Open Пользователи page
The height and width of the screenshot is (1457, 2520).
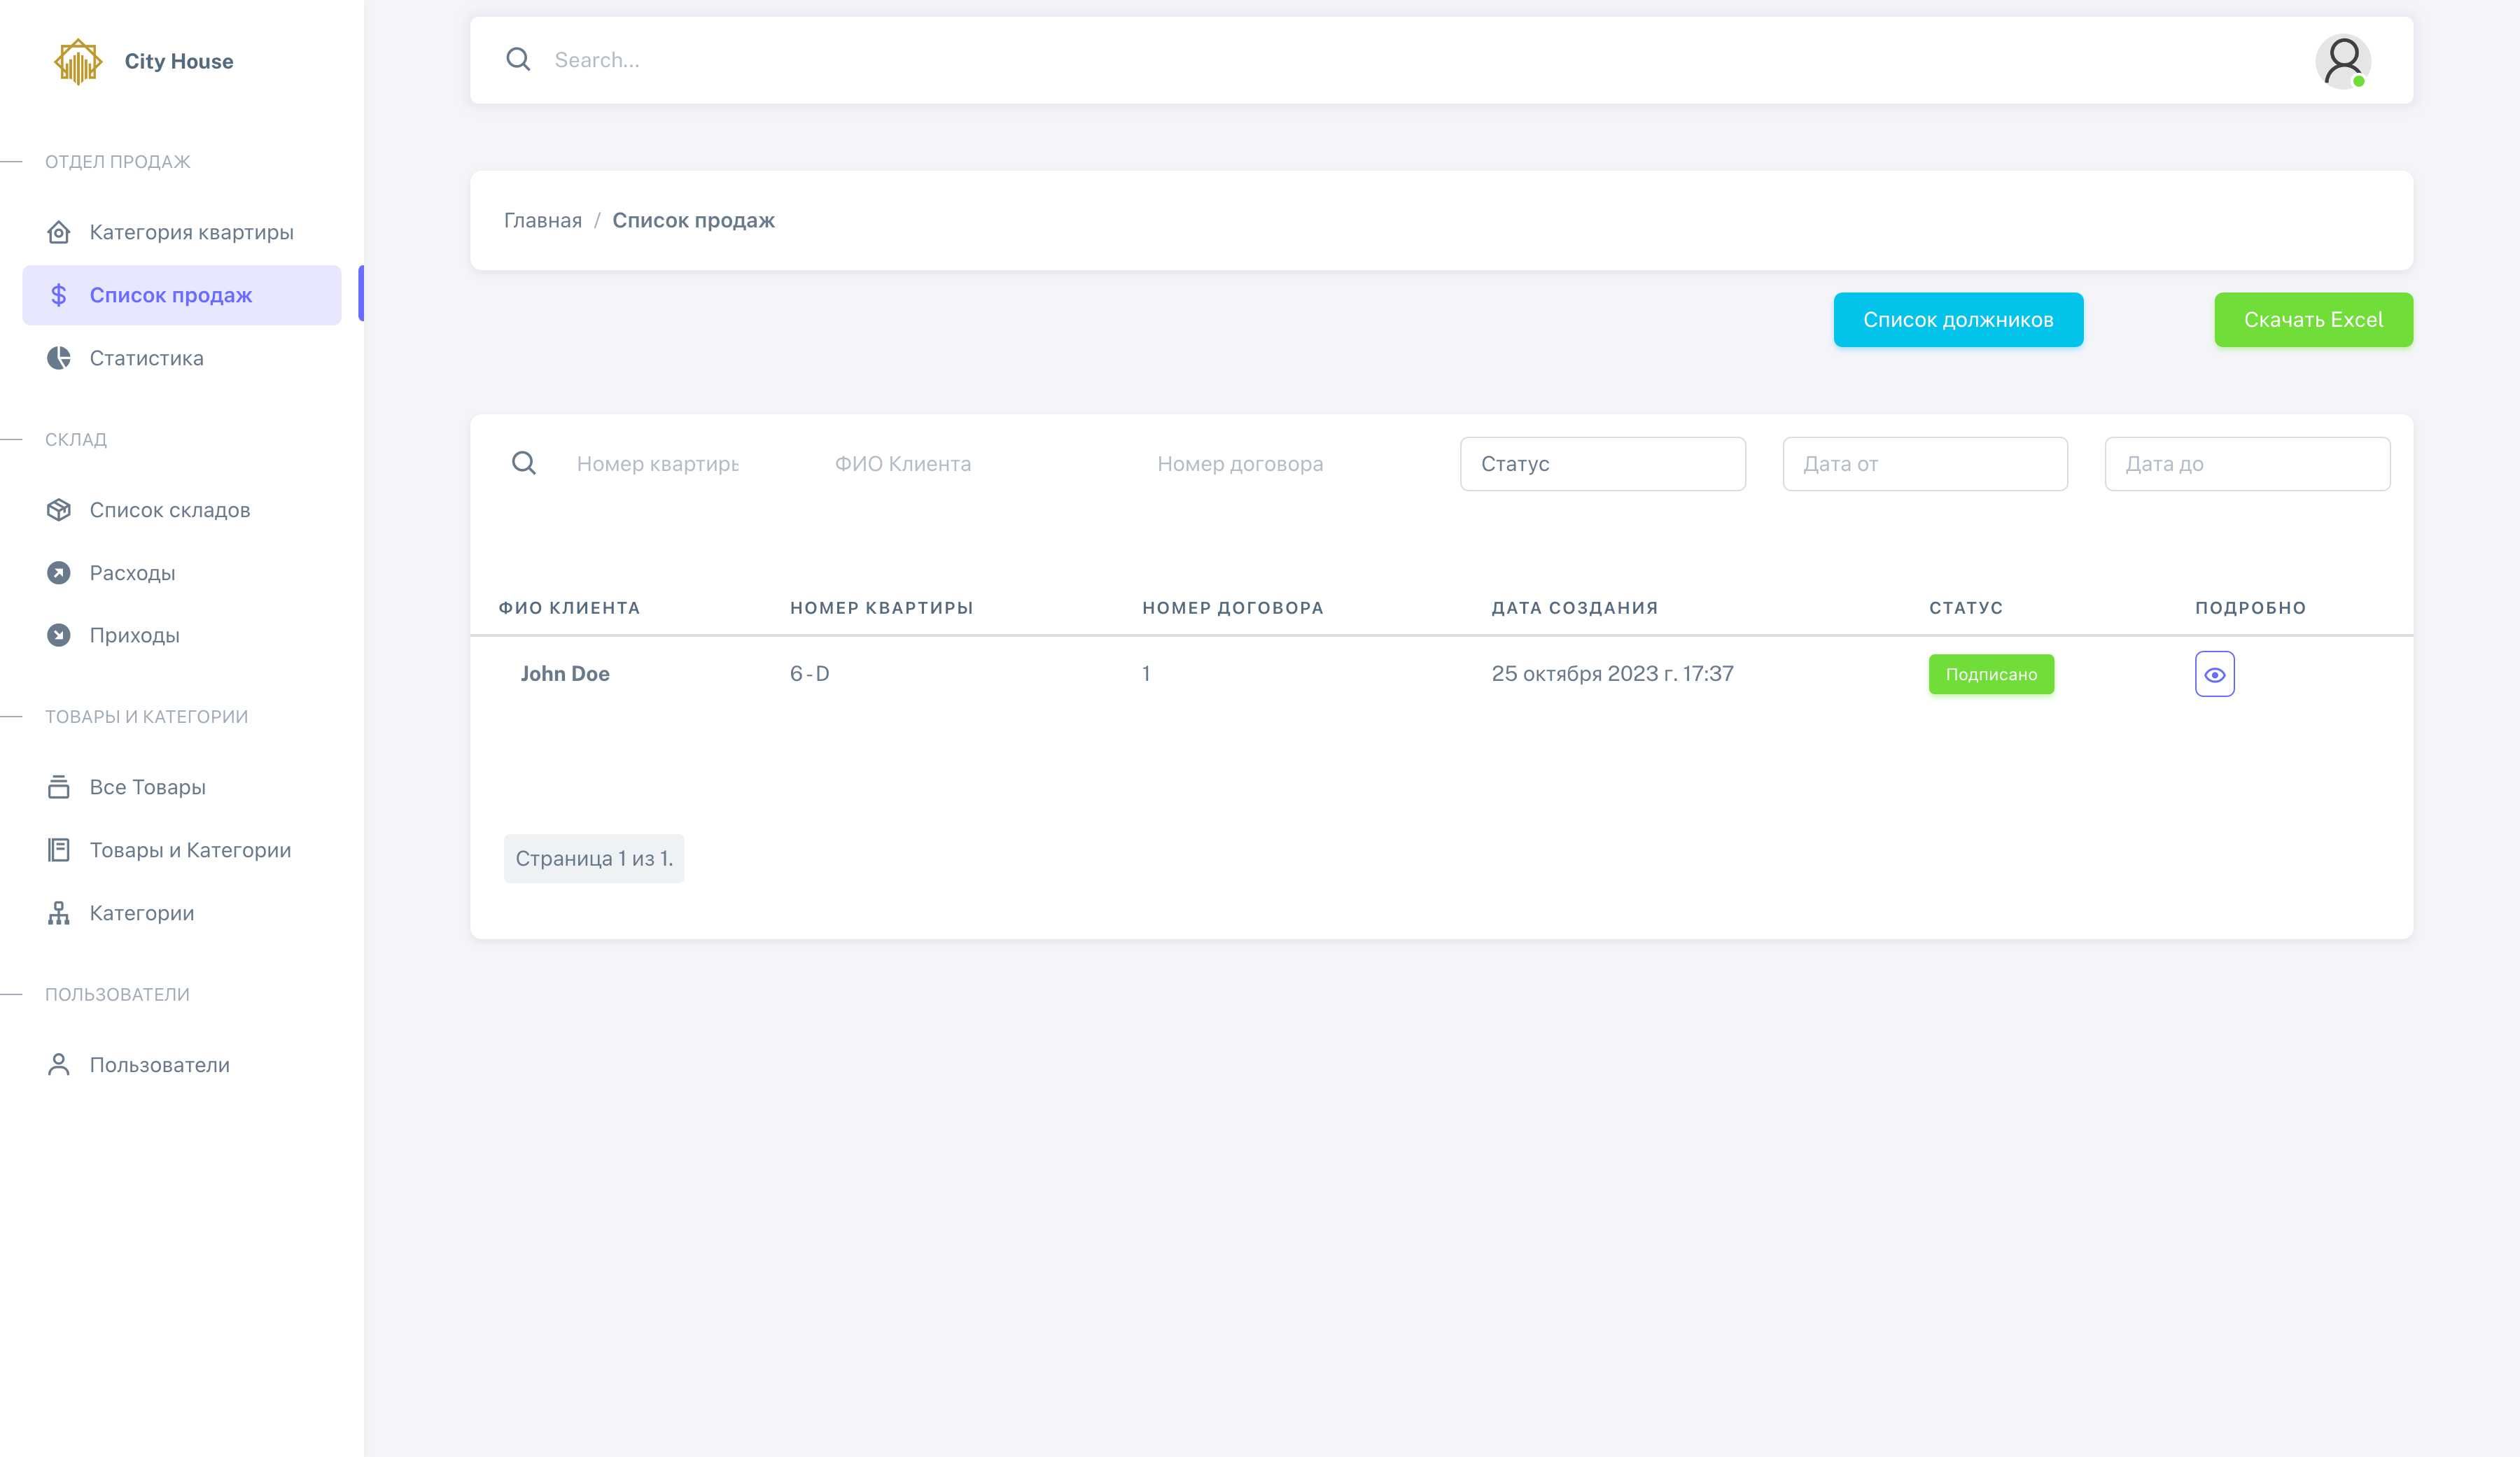(182, 1065)
